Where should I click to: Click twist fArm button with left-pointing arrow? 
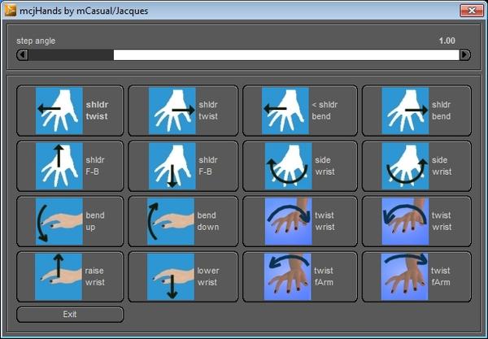click(x=300, y=276)
